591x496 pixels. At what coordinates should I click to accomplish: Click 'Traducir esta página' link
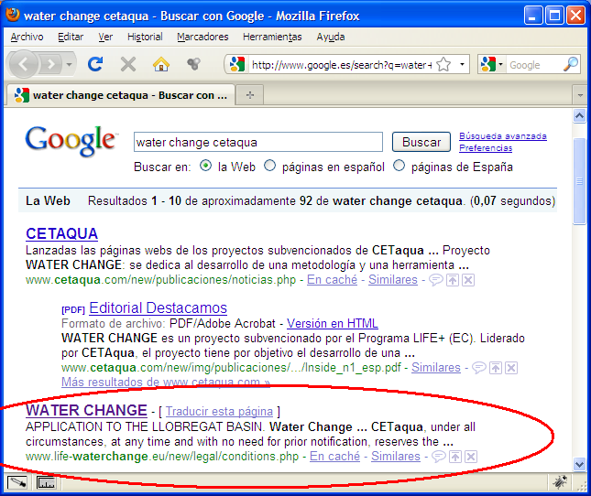click(219, 411)
